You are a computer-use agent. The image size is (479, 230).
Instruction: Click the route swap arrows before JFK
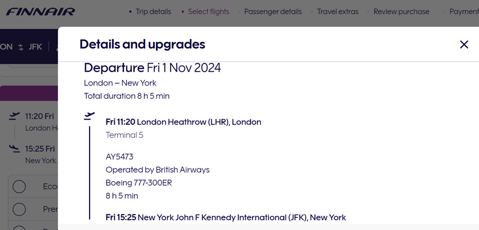[x=21, y=47]
